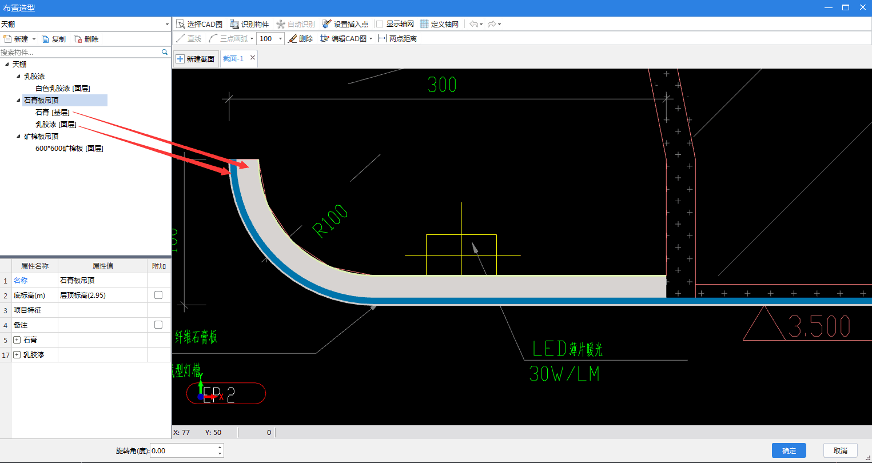Click the 取消 cancel button
Screen dimensions: 872x463
[841, 450]
